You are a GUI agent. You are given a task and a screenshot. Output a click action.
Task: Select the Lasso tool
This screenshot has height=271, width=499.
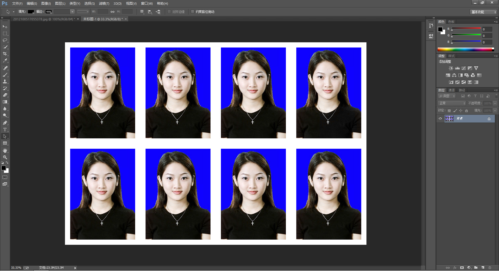[5, 40]
